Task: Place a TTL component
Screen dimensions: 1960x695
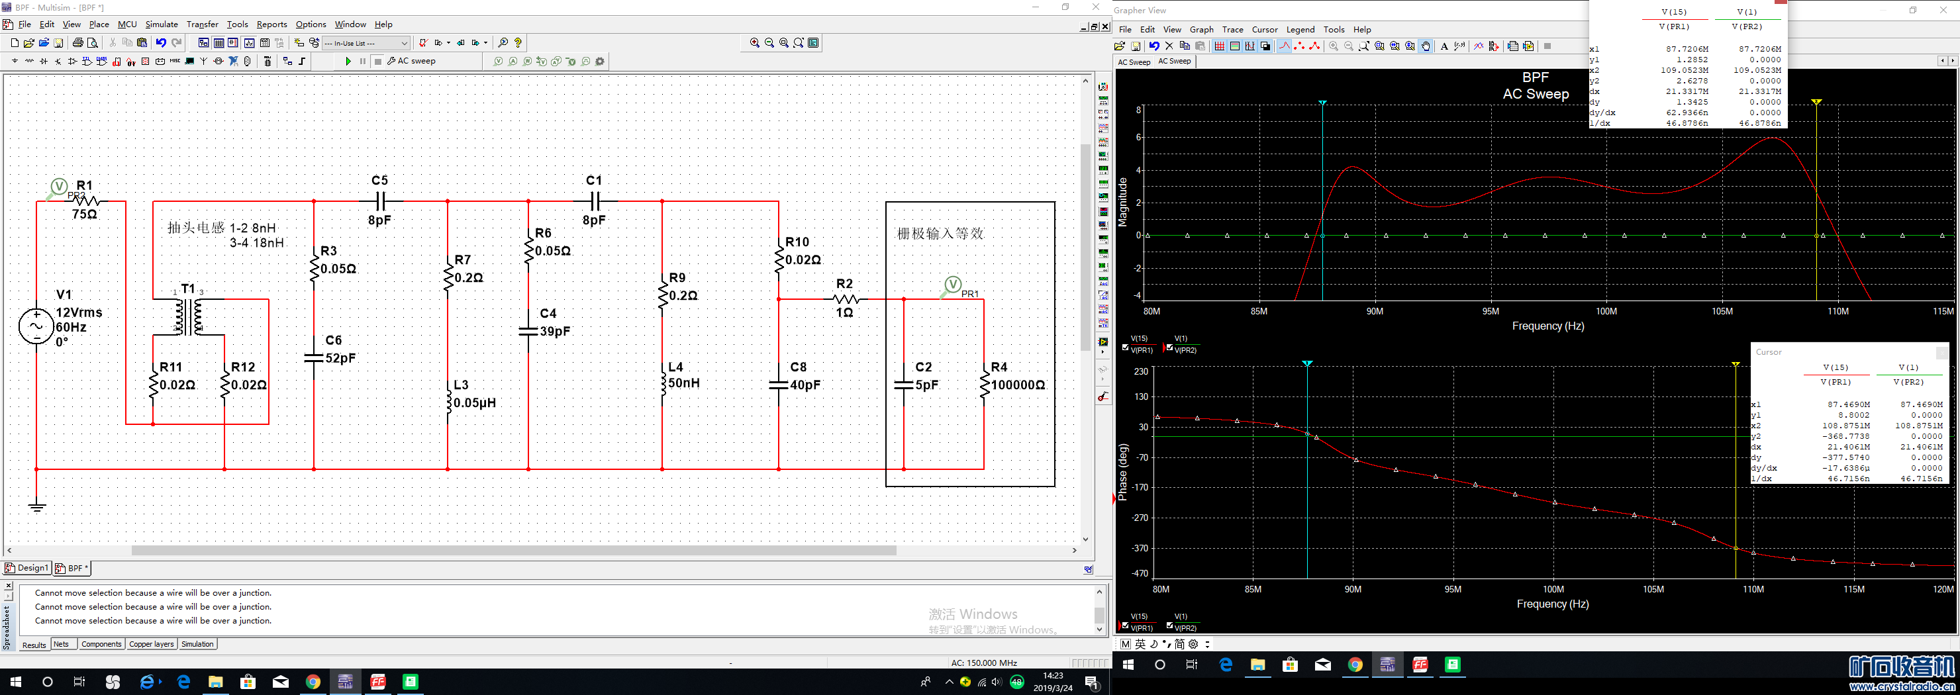Action: point(87,62)
